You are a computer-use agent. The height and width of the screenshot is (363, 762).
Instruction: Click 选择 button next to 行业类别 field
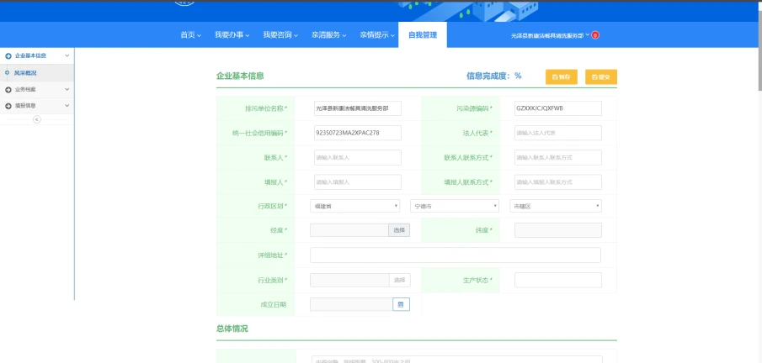[x=399, y=280]
